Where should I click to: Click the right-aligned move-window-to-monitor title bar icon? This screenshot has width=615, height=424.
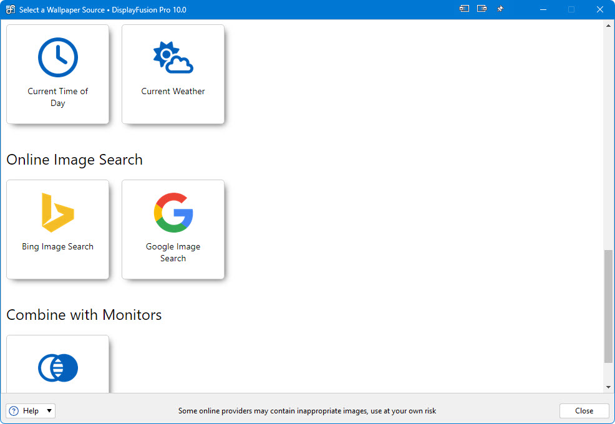482,9
